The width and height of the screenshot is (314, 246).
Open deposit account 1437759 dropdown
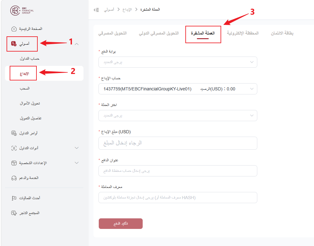coord(178,89)
